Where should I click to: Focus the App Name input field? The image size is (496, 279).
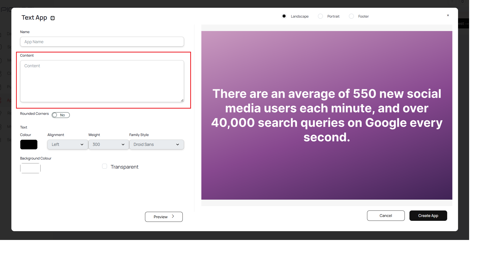[102, 42]
